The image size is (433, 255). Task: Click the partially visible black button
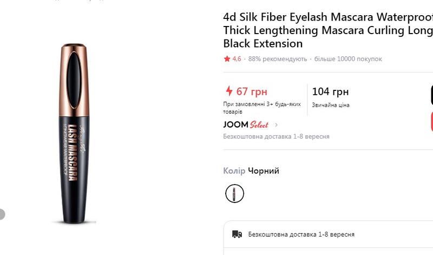pyautogui.click(x=431, y=95)
